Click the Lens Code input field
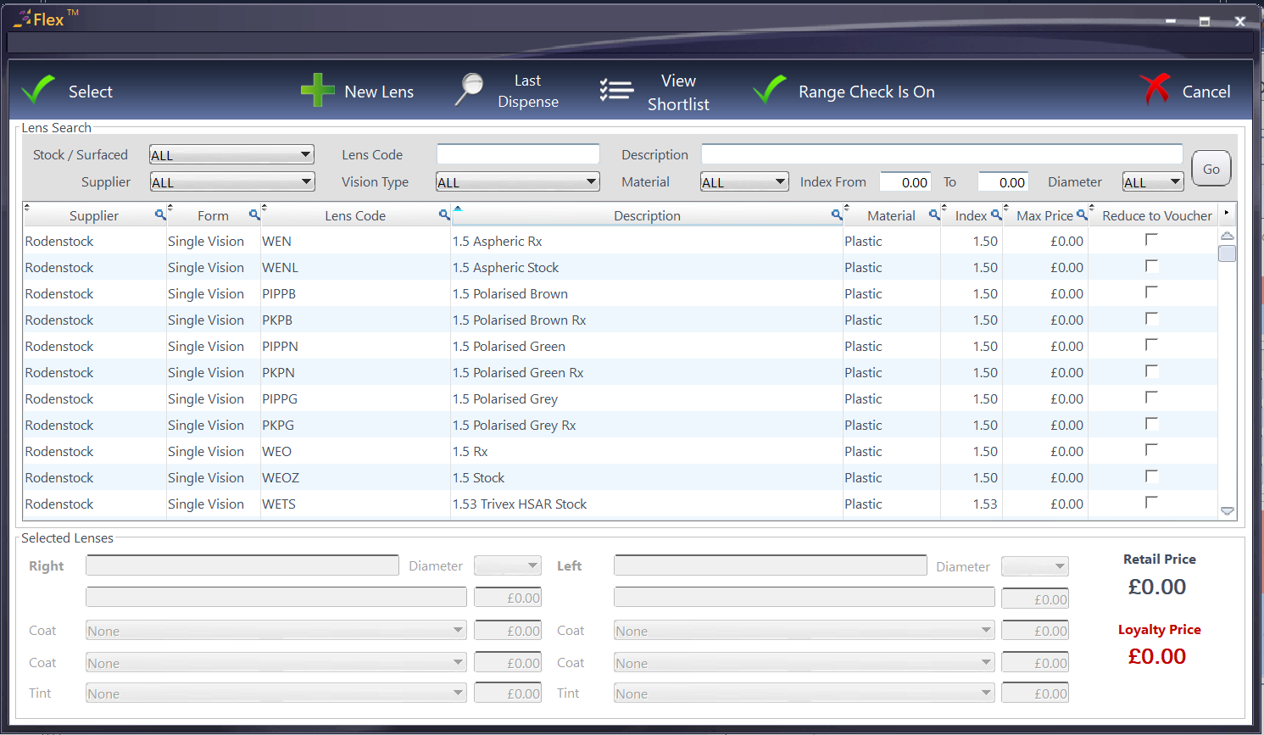Viewport: 1264px width, 735px height. (x=518, y=154)
